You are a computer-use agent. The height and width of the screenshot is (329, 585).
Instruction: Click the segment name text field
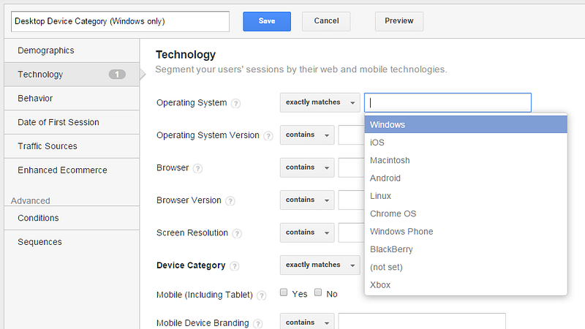coord(120,21)
